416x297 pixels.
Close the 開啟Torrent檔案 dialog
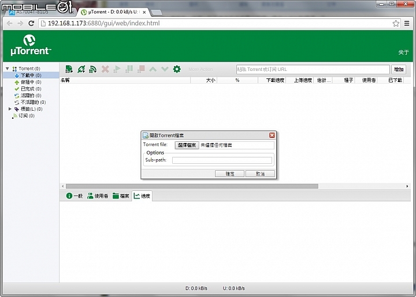tap(272, 136)
